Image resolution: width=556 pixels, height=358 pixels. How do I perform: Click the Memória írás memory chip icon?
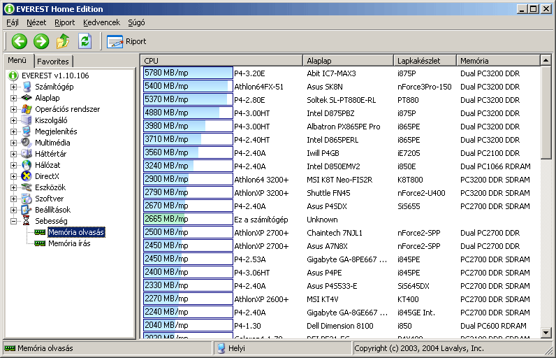click(x=40, y=243)
